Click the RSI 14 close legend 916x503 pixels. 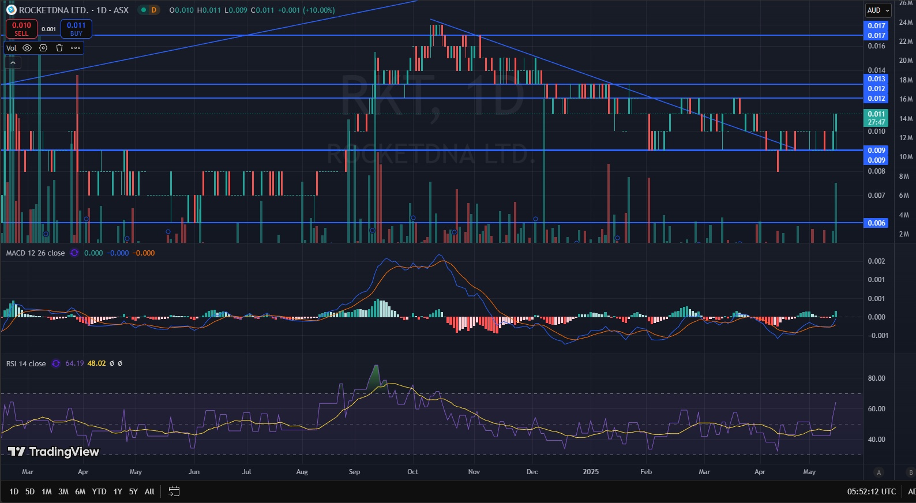click(x=26, y=363)
